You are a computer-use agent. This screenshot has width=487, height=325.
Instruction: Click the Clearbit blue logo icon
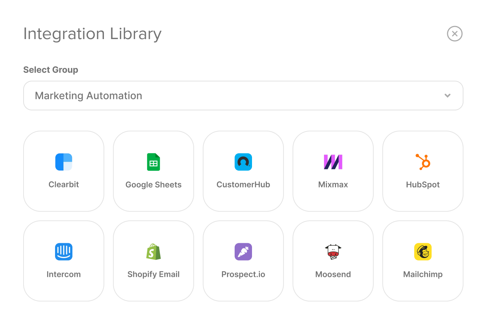pos(64,162)
